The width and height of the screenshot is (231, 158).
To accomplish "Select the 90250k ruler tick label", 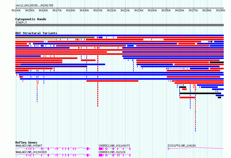I will pos(166,10).
